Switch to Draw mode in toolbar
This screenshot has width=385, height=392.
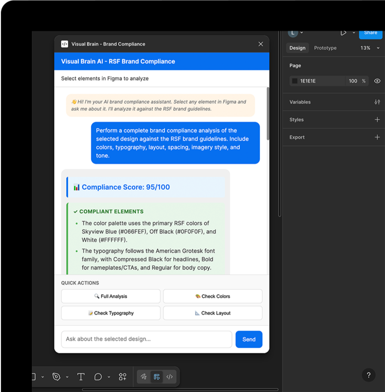pos(144,377)
